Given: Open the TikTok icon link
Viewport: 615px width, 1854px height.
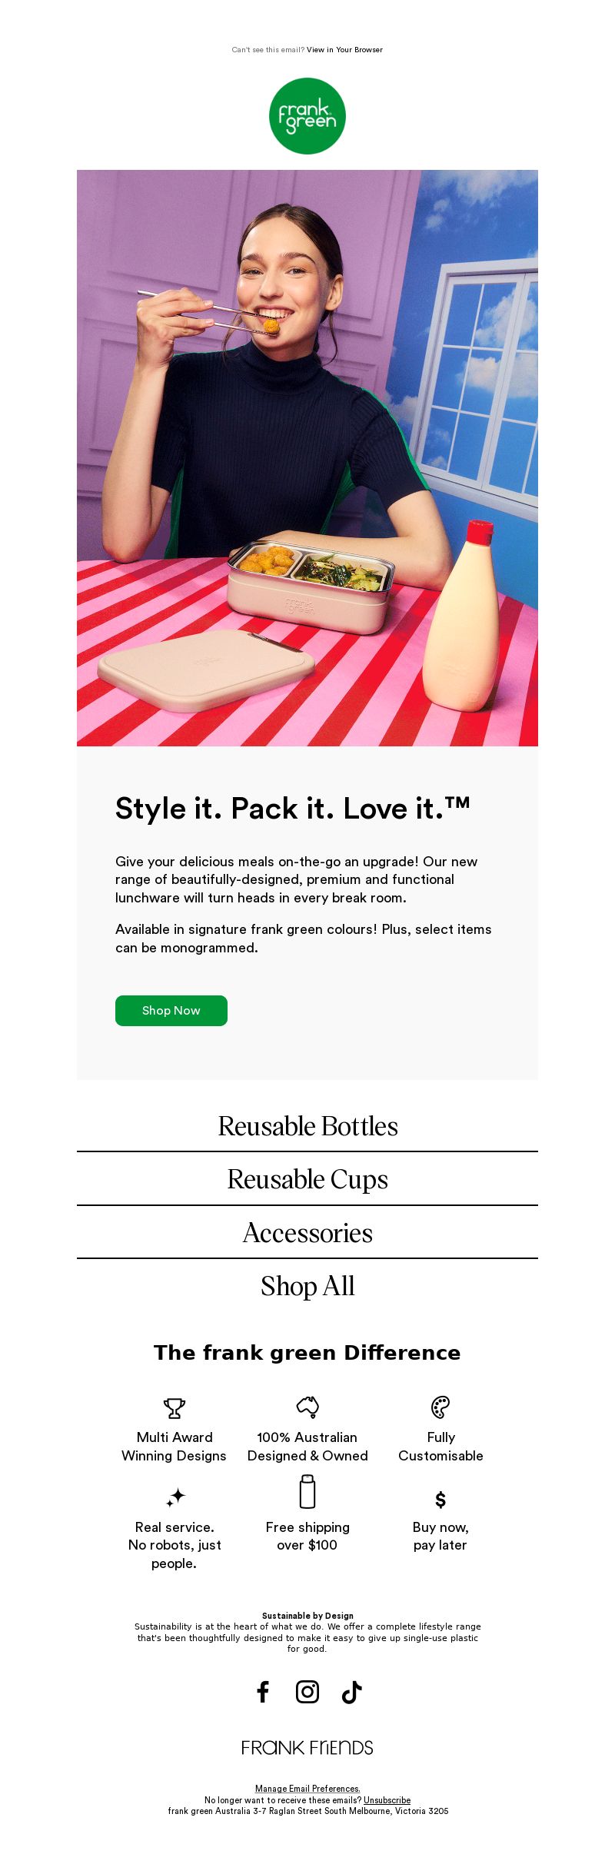Looking at the screenshot, I should (351, 1692).
